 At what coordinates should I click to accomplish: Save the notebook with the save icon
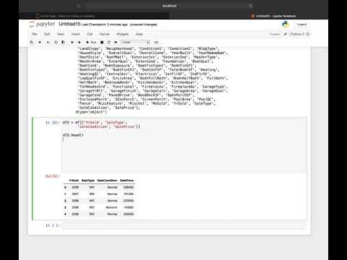[x=32, y=42]
